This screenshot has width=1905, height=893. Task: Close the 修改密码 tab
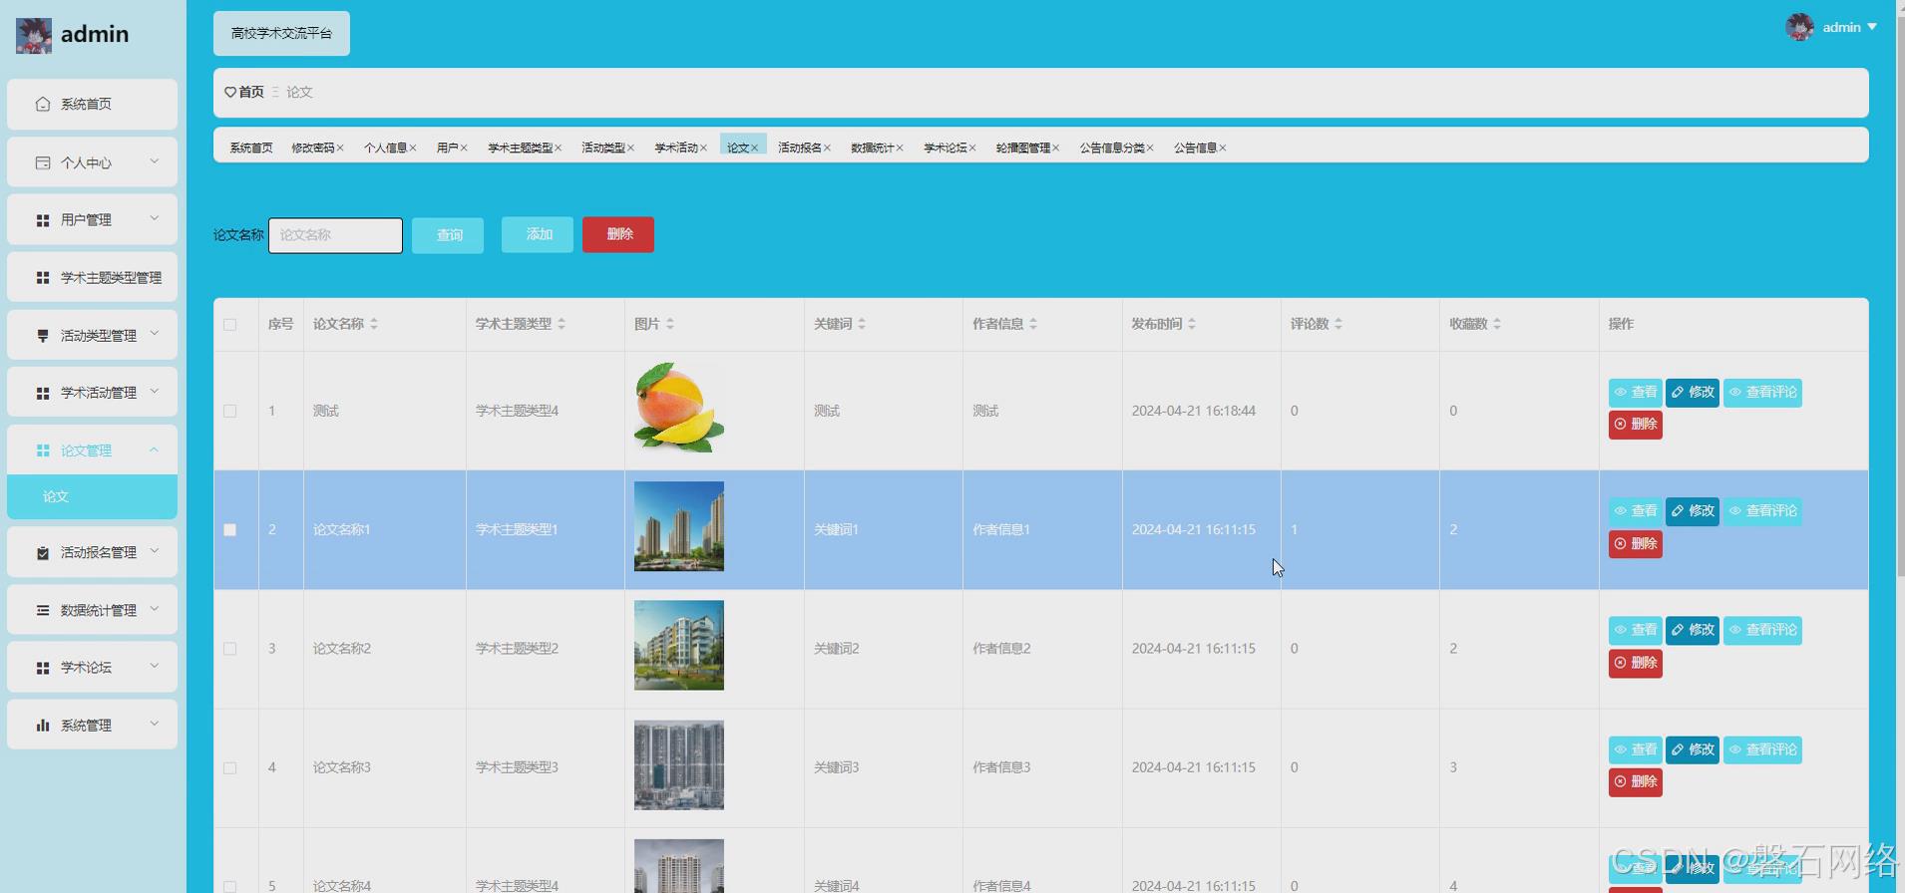coord(340,148)
